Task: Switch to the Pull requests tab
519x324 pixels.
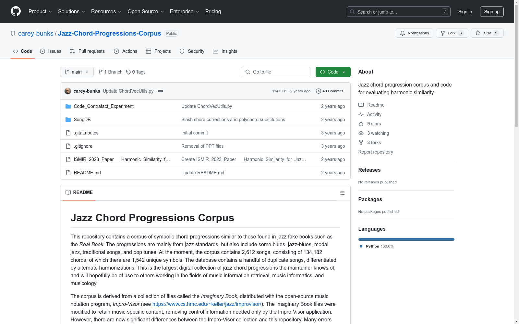Action: (x=87, y=51)
